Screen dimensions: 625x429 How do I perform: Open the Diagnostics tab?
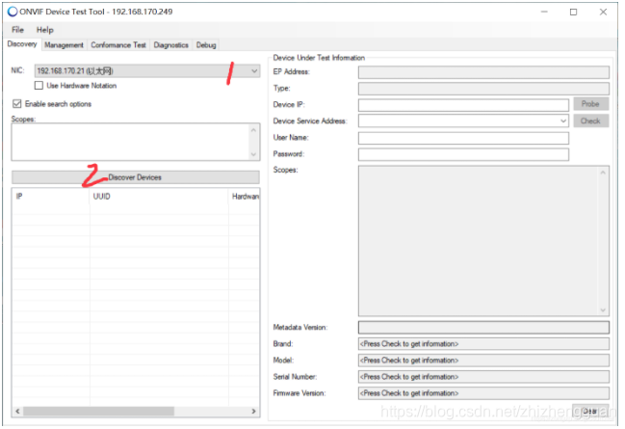point(171,45)
